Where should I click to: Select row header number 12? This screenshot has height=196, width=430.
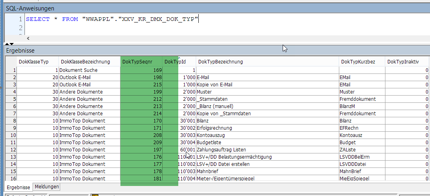click(11, 150)
